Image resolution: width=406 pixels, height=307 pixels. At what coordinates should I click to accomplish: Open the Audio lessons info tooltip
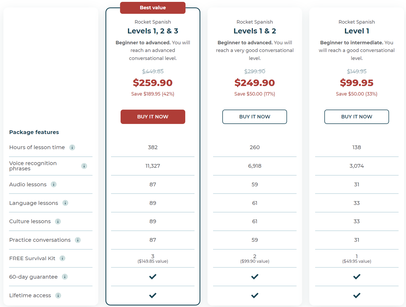pyautogui.click(x=54, y=184)
